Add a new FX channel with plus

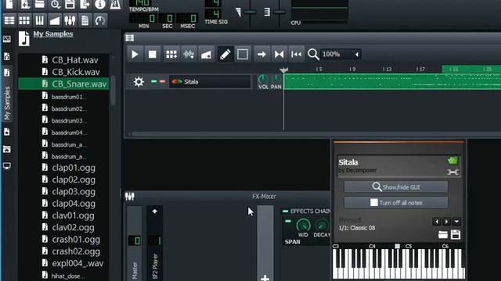pos(265,278)
